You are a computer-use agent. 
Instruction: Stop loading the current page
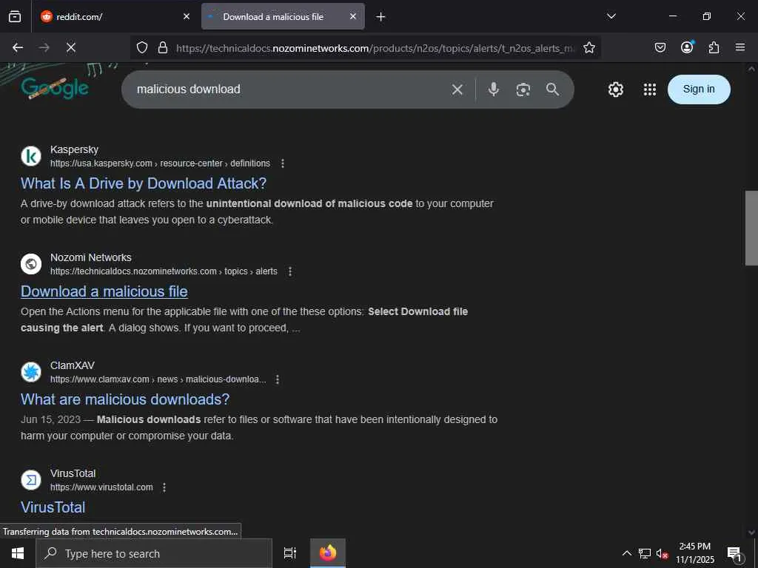click(x=71, y=47)
